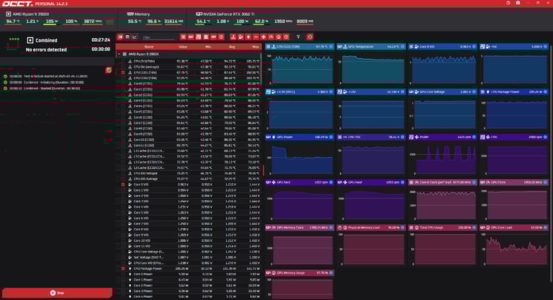Click the 'Combined - Started' log entry
Viewport: 553px width, 300px height.
tap(52, 88)
